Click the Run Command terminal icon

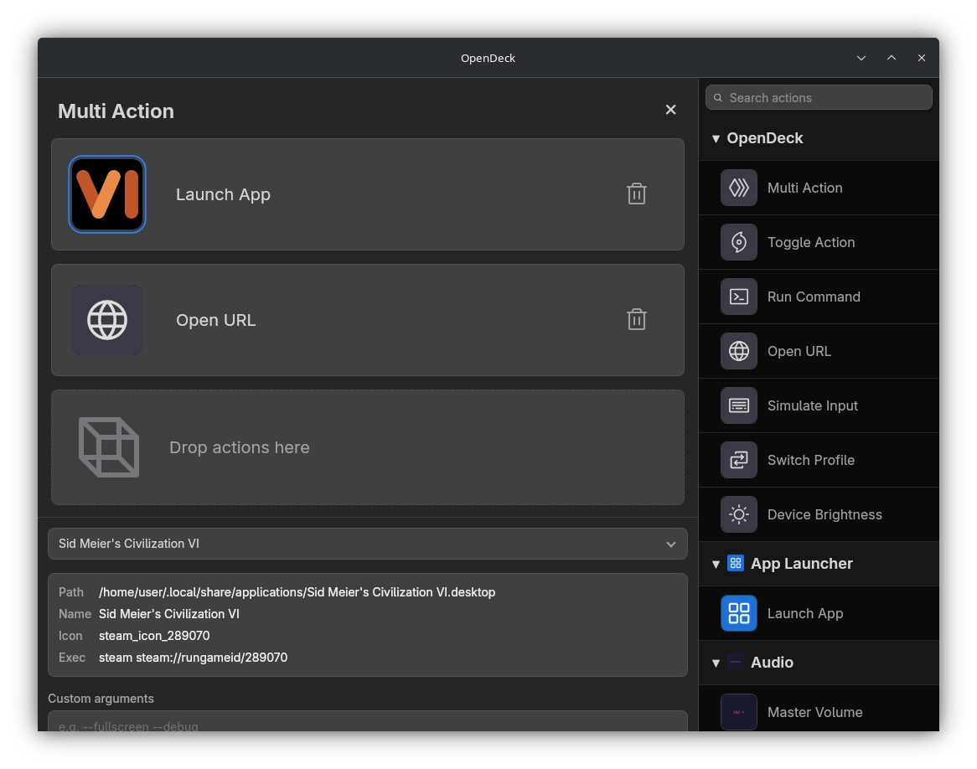(739, 297)
